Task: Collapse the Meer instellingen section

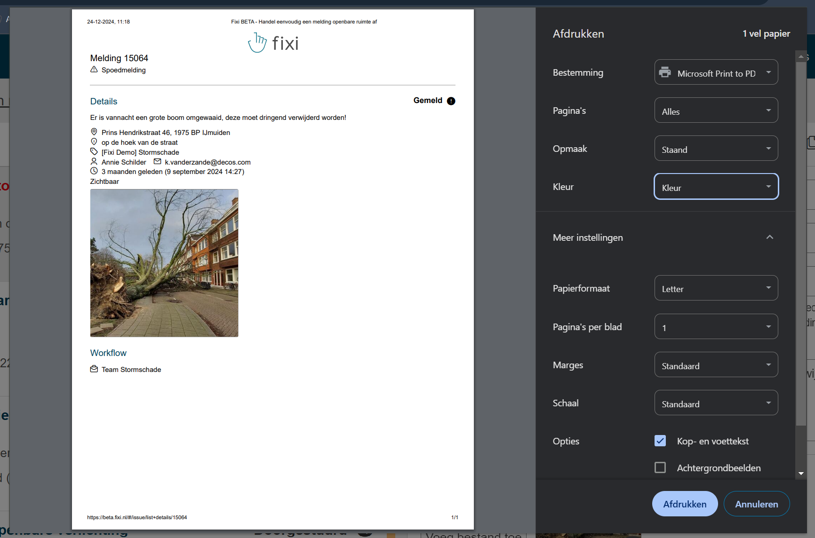Action: click(769, 237)
